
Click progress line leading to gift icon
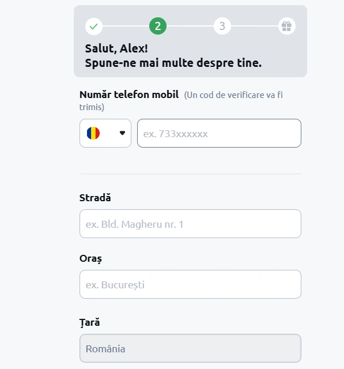tap(255, 26)
